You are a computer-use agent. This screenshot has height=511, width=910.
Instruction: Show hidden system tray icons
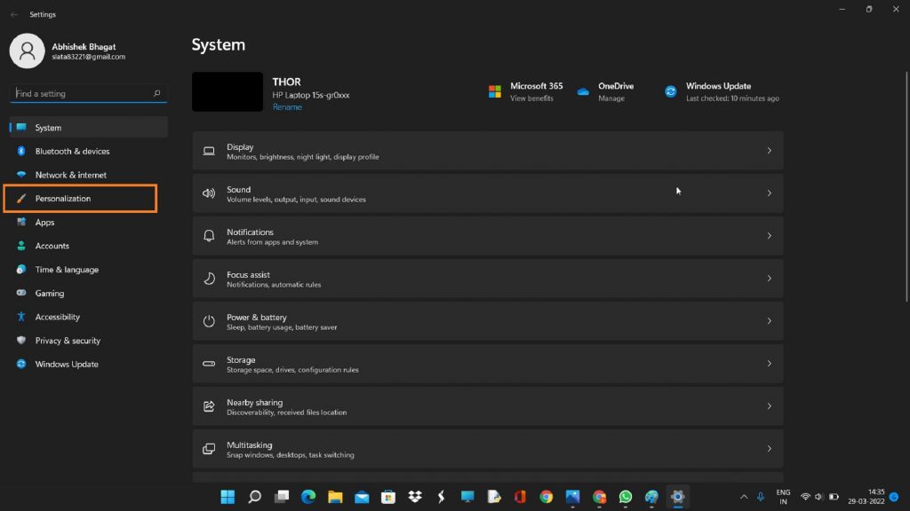[744, 497]
